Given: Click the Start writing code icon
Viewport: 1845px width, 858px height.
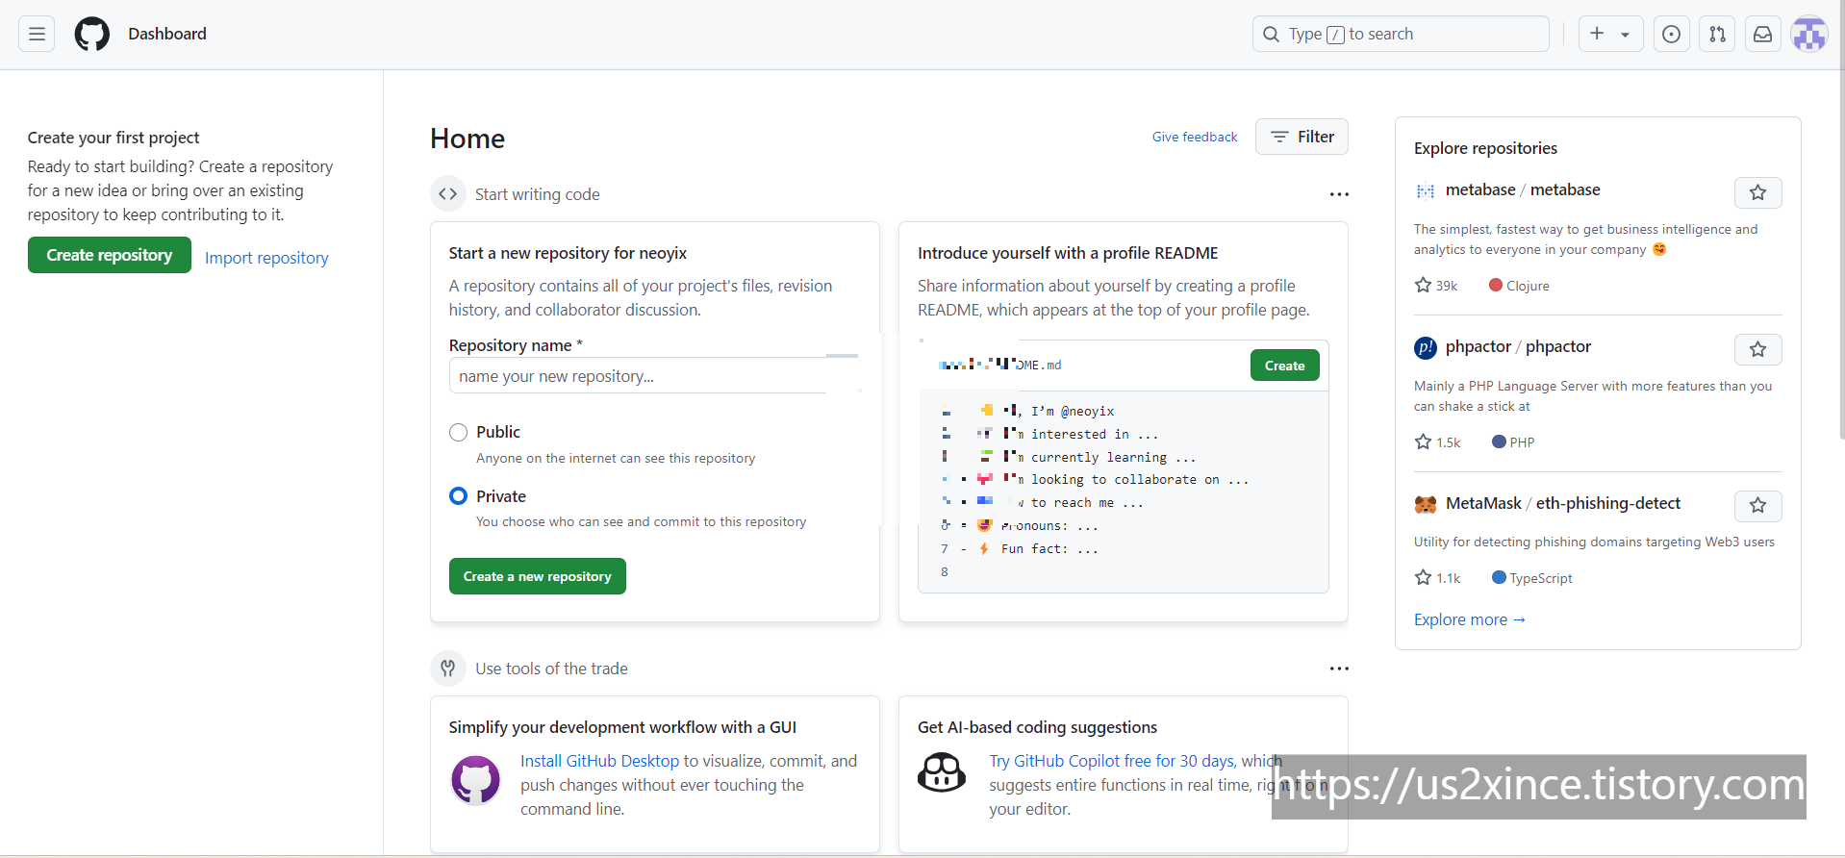Looking at the screenshot, I should (x=447, y=194).
